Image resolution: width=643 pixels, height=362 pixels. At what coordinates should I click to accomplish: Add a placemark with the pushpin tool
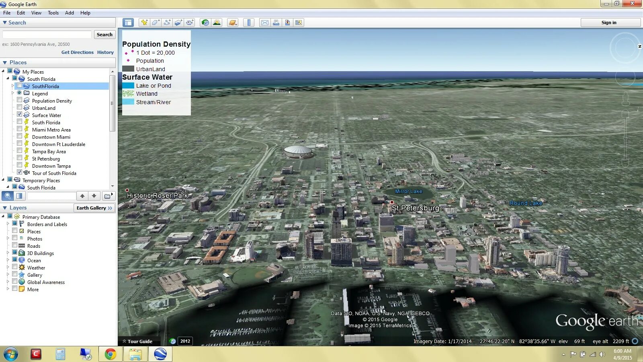point(144,23)
